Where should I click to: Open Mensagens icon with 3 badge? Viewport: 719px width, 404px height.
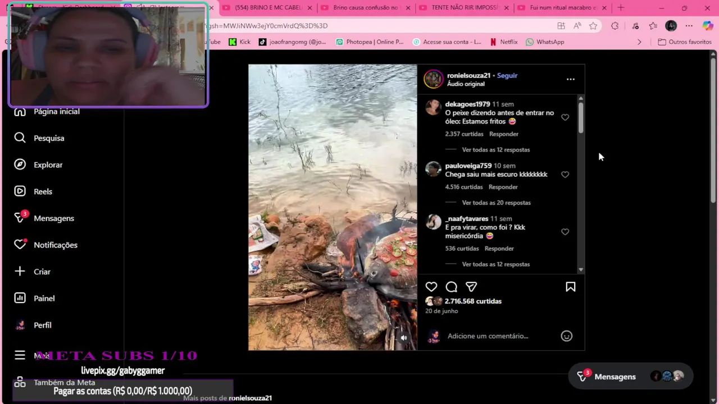(x=20, y=218)
